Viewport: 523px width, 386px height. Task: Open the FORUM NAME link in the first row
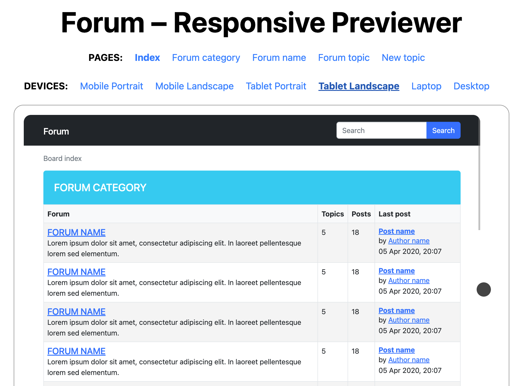(x=76, y=232)
